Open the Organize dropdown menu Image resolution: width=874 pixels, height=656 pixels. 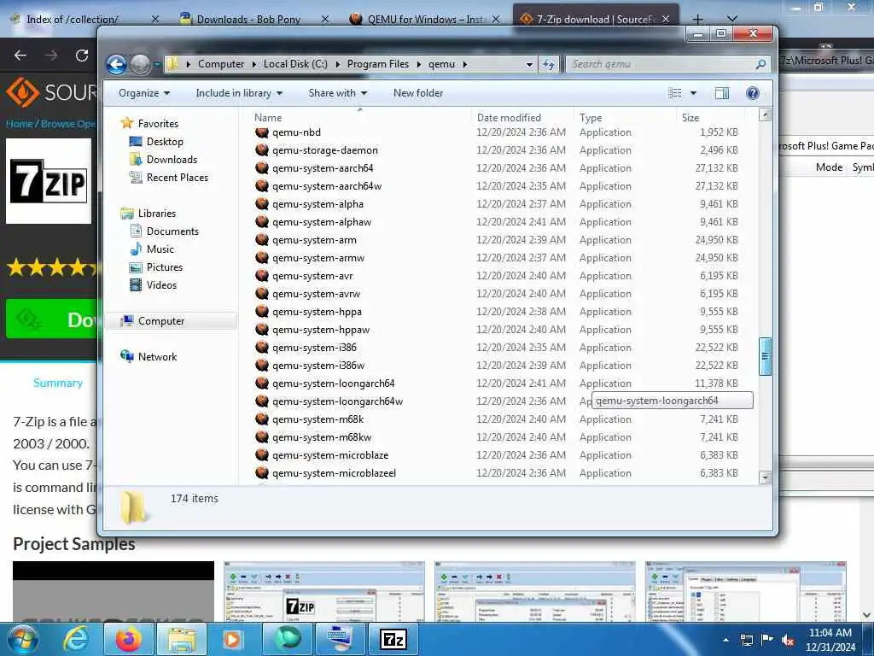(x=143, y=93)
